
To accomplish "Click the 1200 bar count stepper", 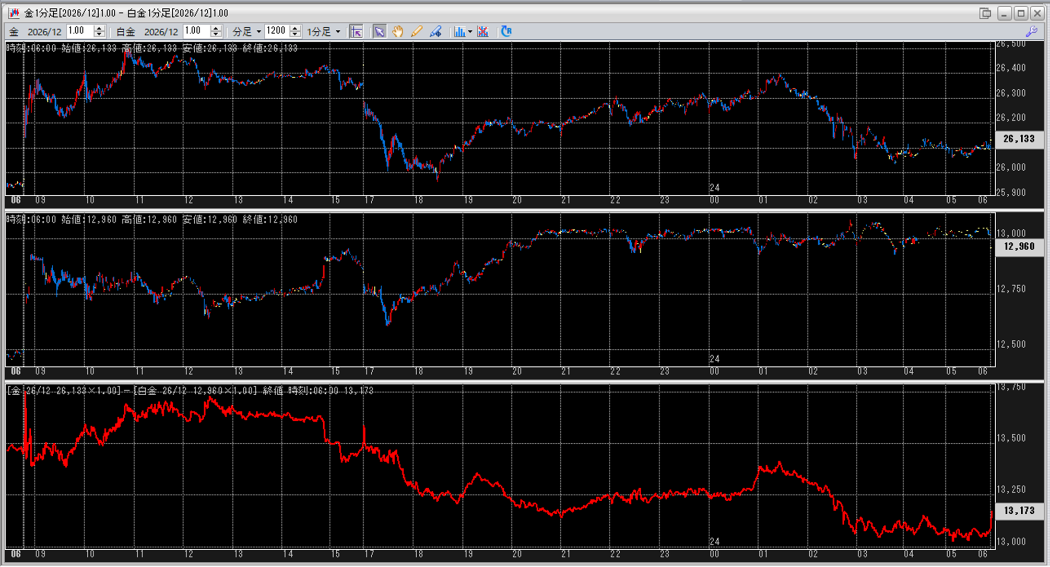I will [295, 31].
